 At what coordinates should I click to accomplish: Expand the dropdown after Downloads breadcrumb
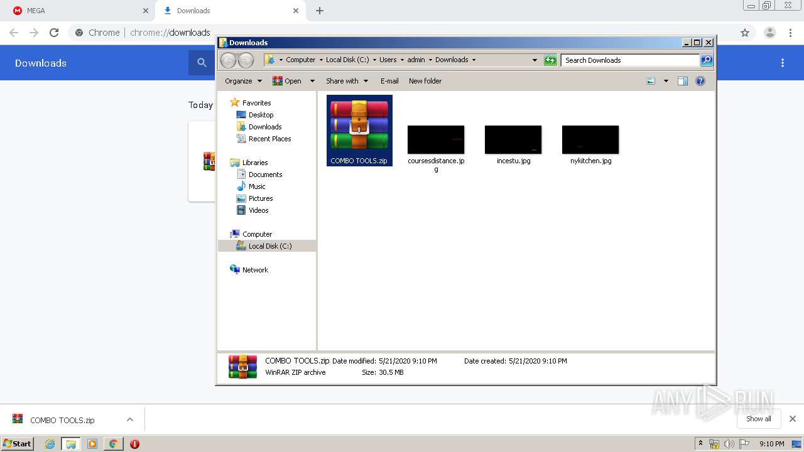[474, 60]
